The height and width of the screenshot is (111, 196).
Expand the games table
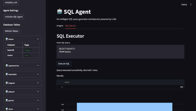[23, 100]
